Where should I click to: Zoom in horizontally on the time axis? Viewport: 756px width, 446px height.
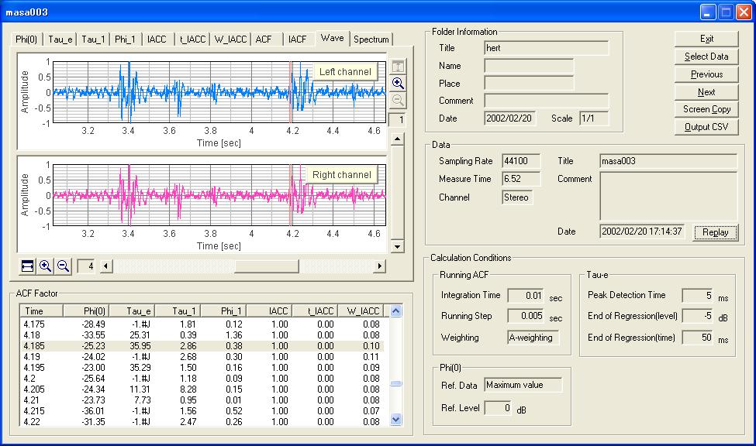46,266
